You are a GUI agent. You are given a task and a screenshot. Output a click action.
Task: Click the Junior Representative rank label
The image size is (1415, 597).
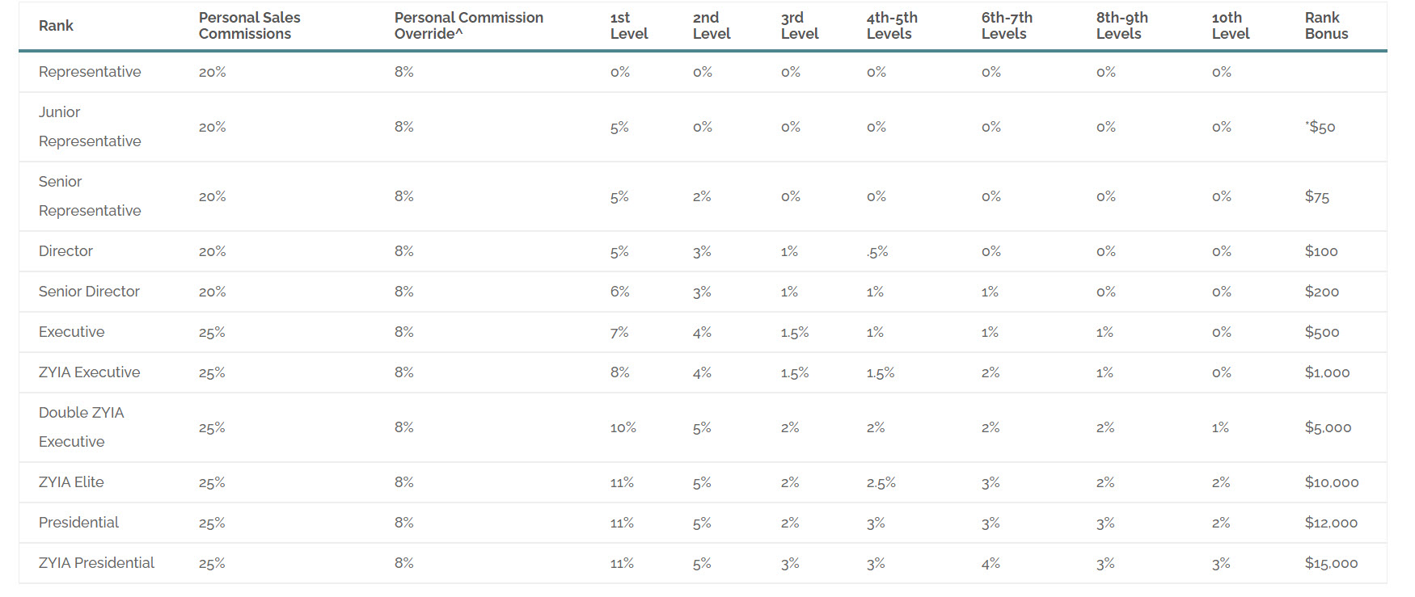coord(90,127)
